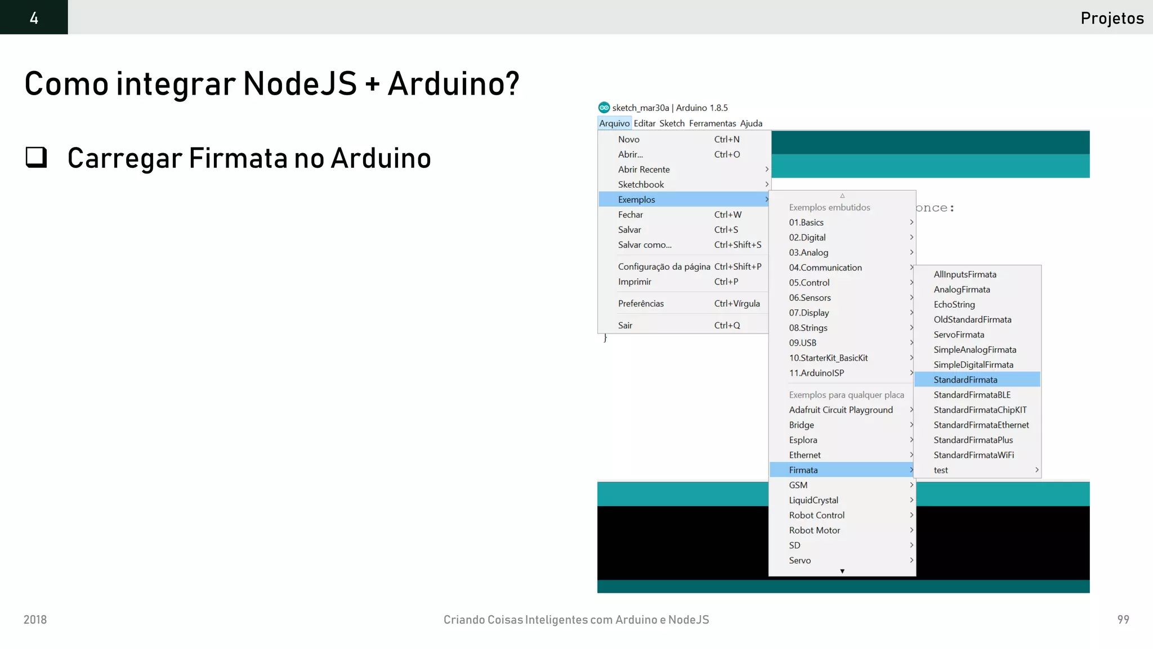The height and width of the screenshot is (649, 1153).
Task: Expand 05.Control examples
Action: coord(842,283)
